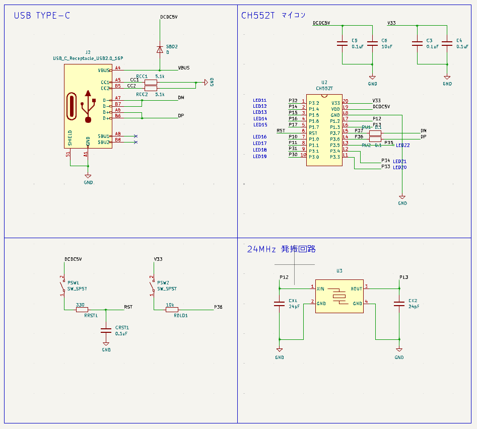
Task: Select the RDLD1 10k resistor
Action: point(172,310)
